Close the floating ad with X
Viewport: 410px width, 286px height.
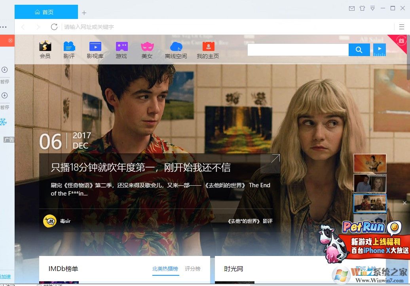(x=404, y=203)
